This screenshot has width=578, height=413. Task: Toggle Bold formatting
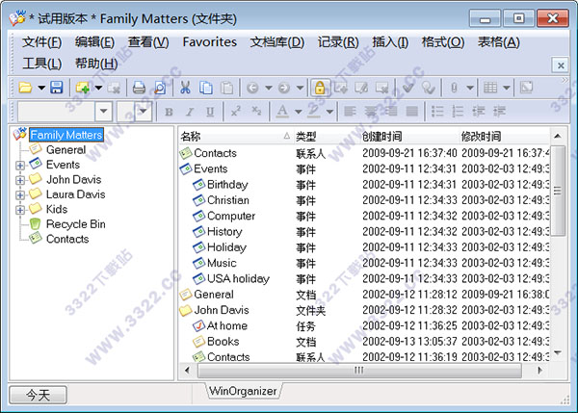coord(169,112)
